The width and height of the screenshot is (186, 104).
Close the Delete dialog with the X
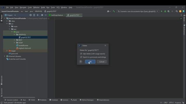tap(105, 46)
